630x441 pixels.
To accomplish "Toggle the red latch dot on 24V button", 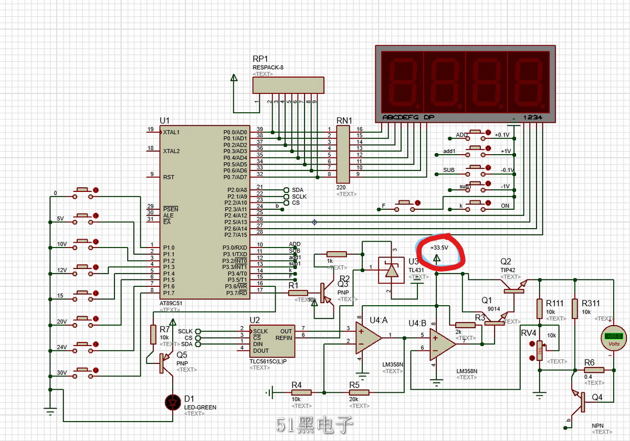I will point(96,343).
